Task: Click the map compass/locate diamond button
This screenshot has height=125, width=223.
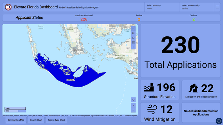Action: 133,100
